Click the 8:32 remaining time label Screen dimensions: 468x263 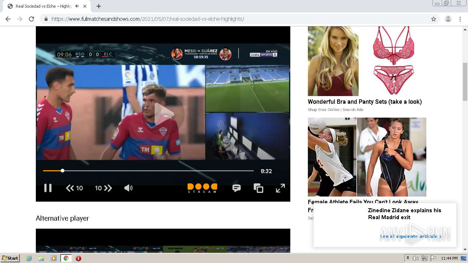pos(266,171)
